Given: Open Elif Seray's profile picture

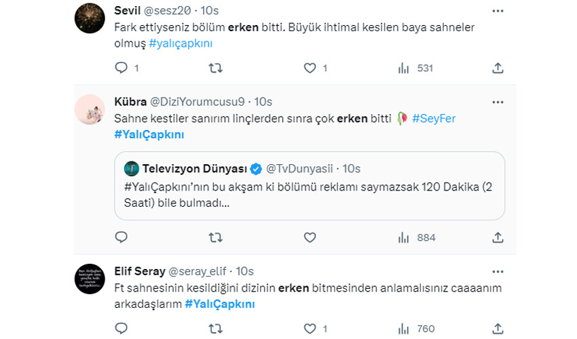Looking at the screenshot, I should point(89,278).
